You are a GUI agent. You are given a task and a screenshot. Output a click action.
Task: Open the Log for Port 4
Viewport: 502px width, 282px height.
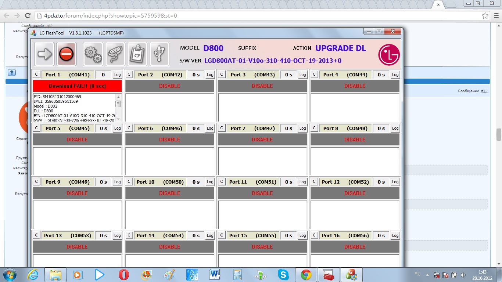point(395,75)
